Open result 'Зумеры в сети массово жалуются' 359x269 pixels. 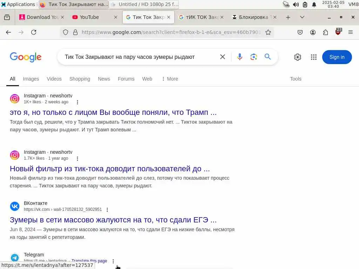(113, 220)
